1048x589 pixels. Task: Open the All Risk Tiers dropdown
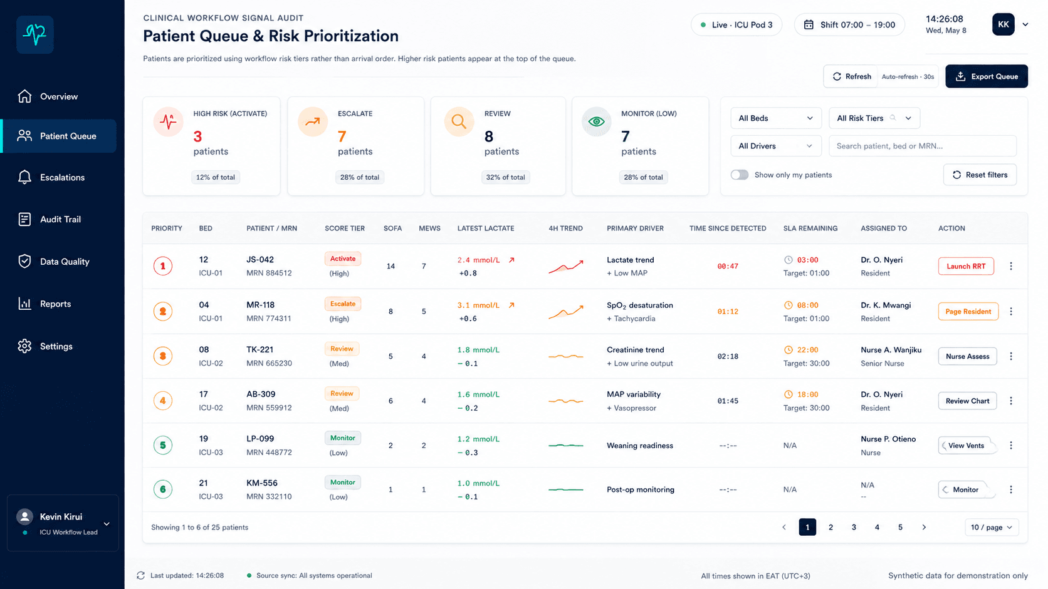(x=874, y=118)
